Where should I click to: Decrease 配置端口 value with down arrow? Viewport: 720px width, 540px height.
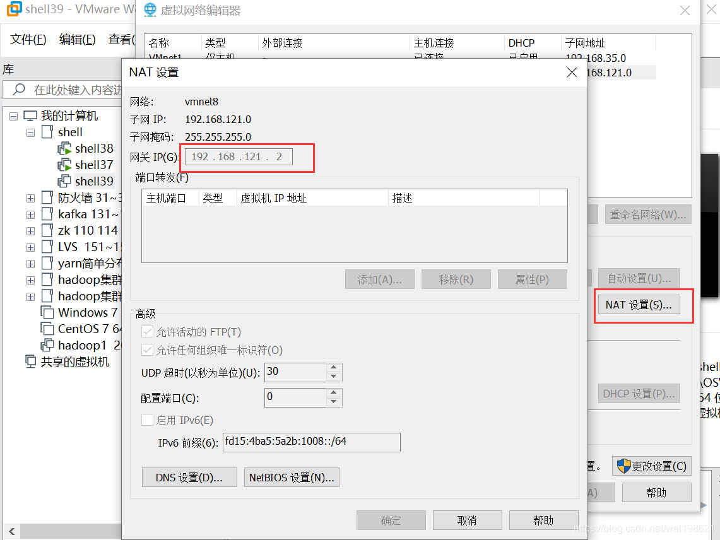click(334, 402)
